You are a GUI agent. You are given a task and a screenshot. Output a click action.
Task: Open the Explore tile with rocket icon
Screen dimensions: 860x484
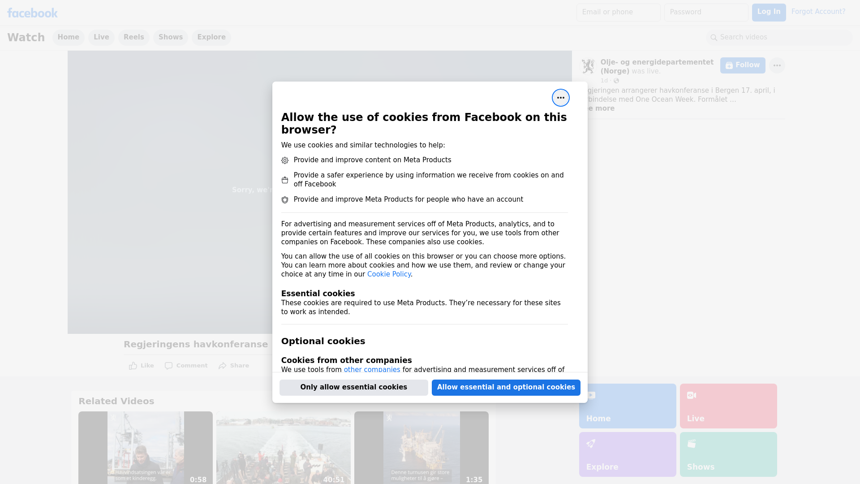pos(628,454)
